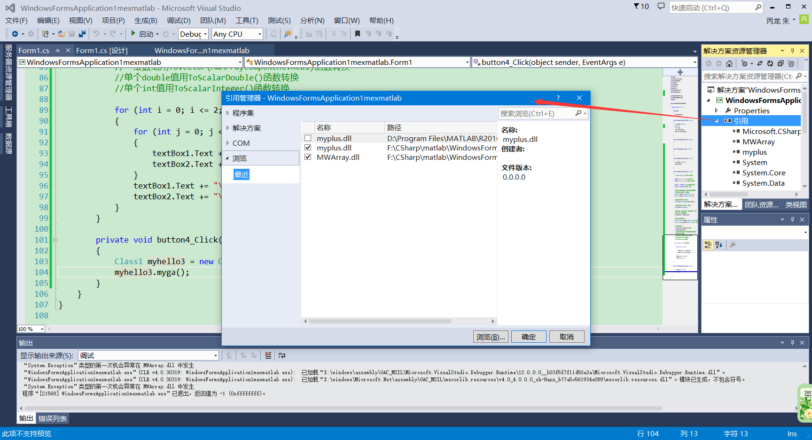
Task: Click the clear all output icon
Action: coord(268,355)
